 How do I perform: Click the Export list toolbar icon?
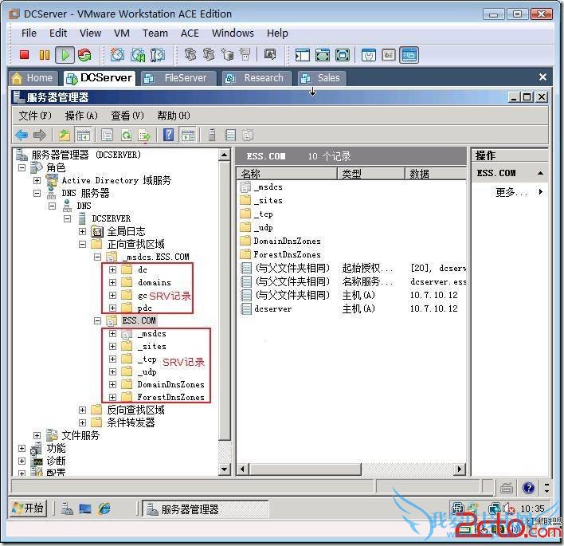point(144,135)
